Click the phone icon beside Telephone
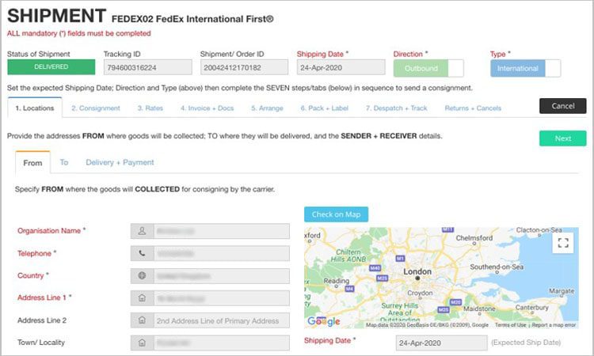 (x=142, y=253)
